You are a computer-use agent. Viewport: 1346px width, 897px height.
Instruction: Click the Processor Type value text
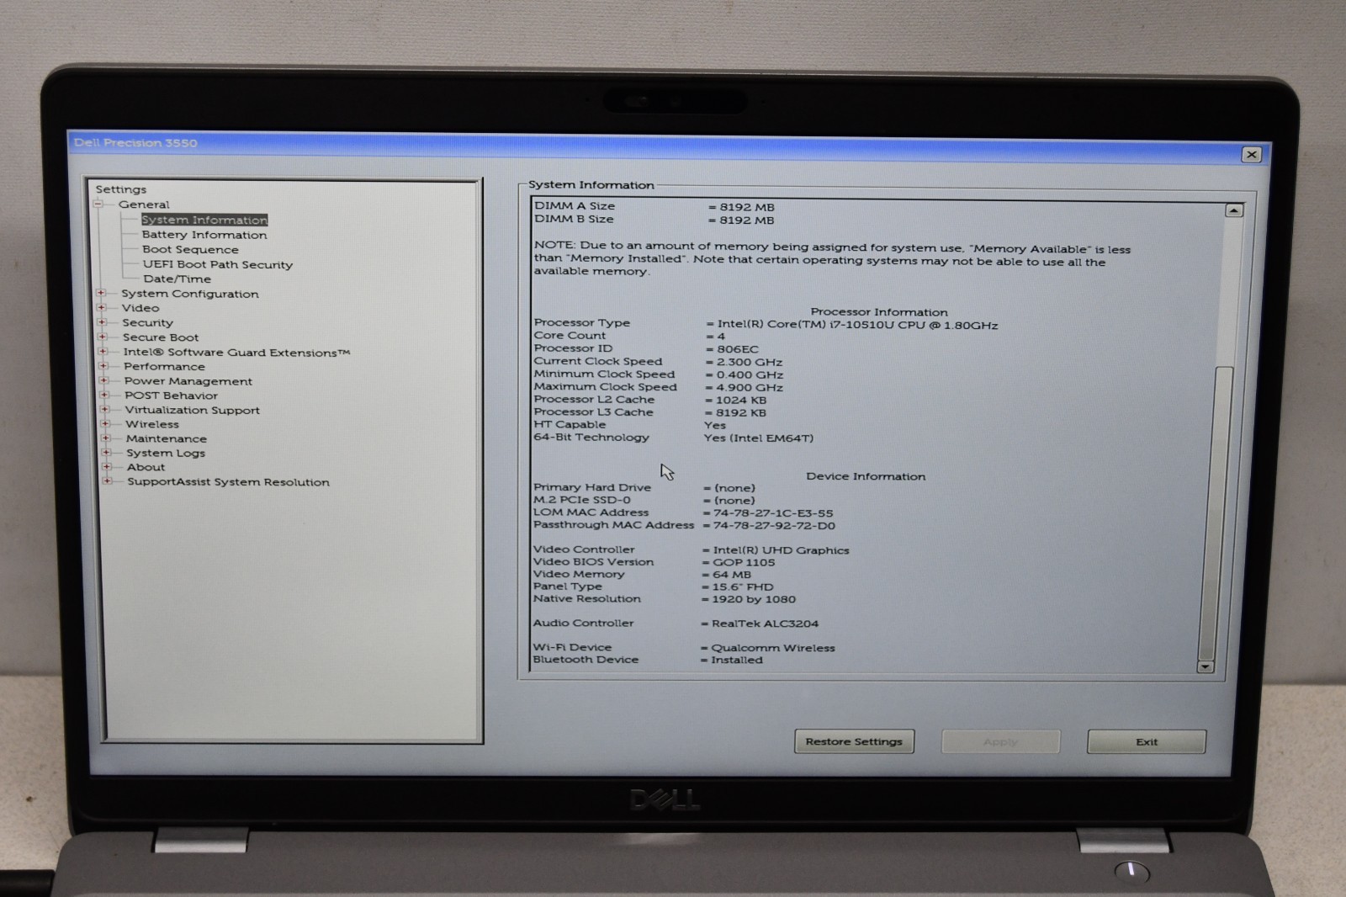click(x=857, y=325)
